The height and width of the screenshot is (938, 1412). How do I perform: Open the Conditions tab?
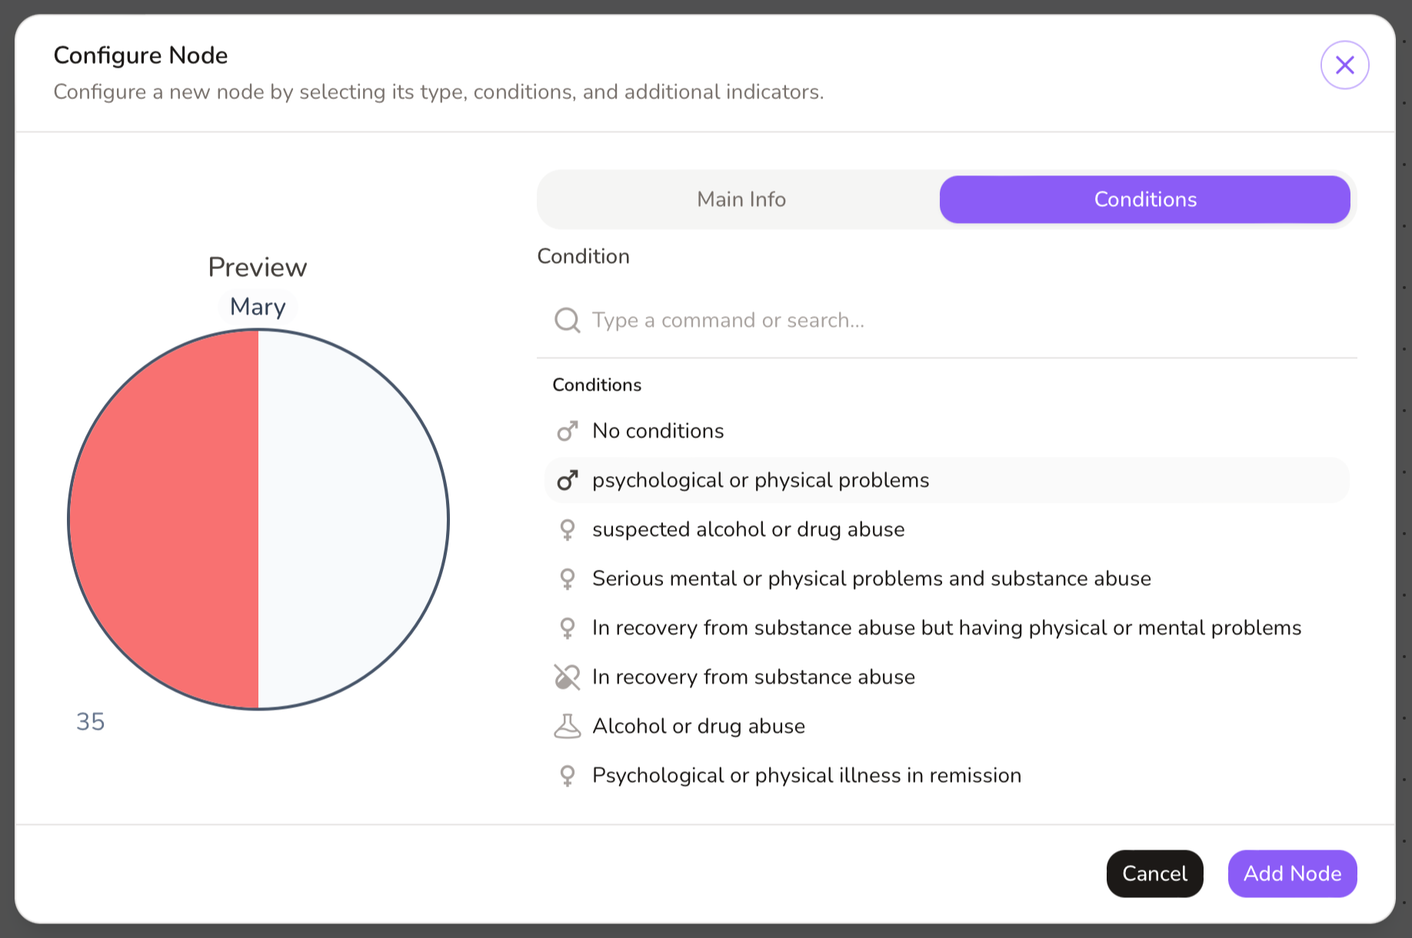click(1144, 200)
